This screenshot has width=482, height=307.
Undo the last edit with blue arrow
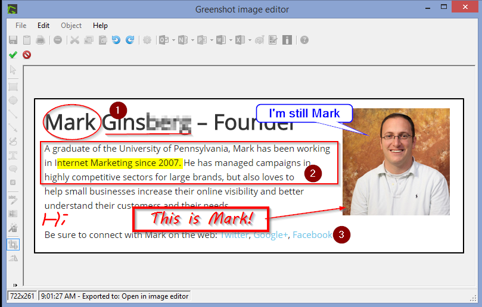(116, 40)
